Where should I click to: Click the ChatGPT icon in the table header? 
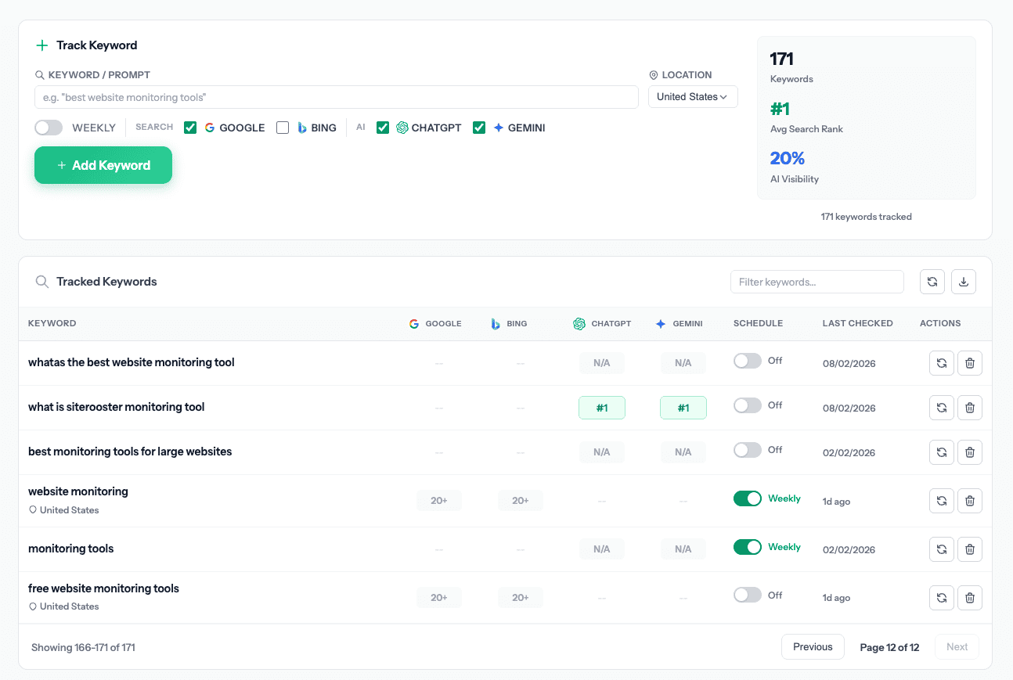[x=579, y=323]
